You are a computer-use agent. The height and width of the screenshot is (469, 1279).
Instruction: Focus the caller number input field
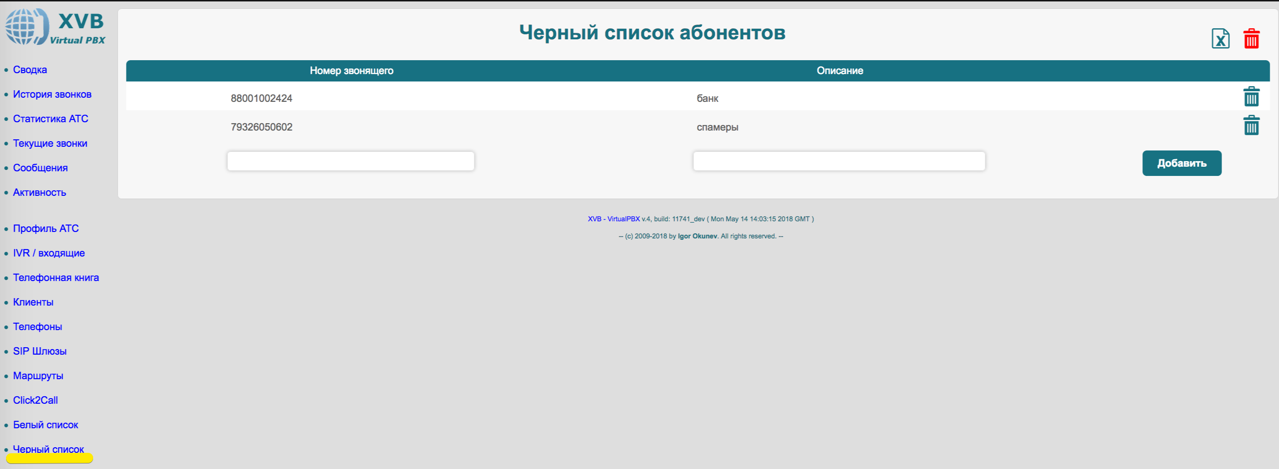coord(351,161)
